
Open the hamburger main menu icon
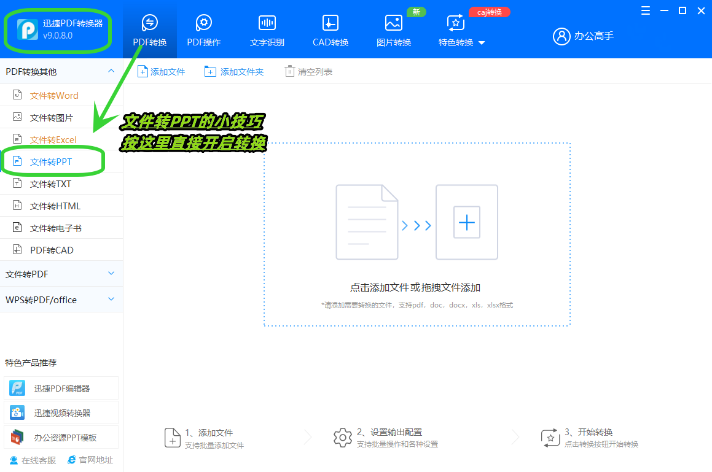(645, 10)
